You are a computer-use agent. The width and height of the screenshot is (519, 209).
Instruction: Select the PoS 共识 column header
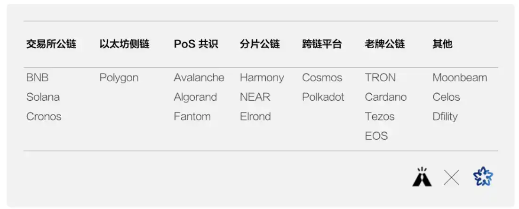[196, 44]
